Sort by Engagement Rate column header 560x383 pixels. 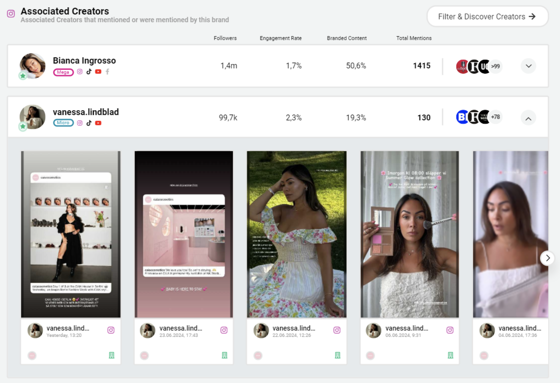281,38
